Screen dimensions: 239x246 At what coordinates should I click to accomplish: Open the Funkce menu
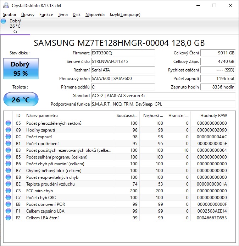[x=46, y=15]
